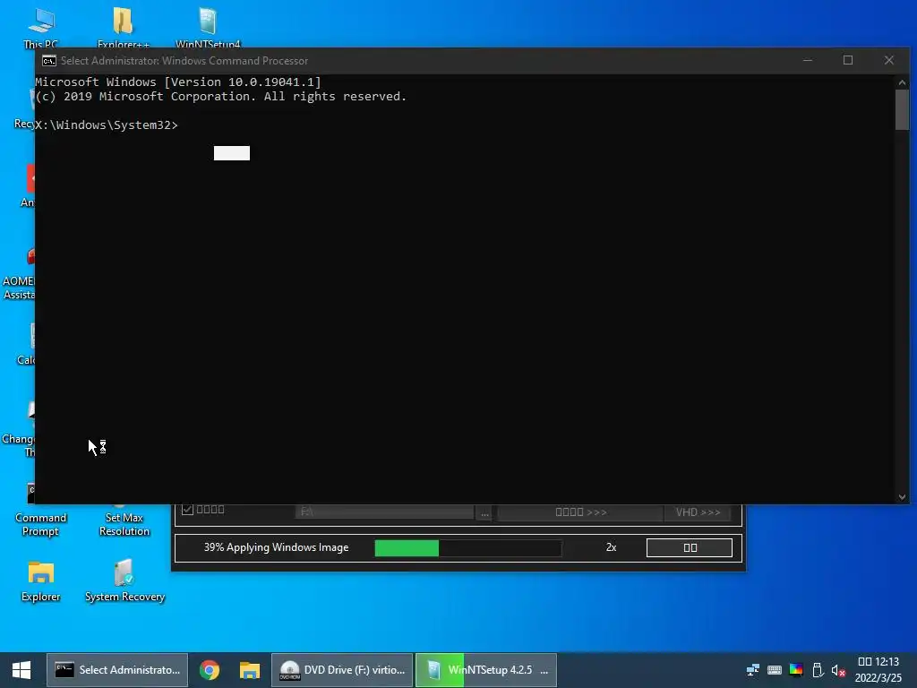Screen dimensions: 917x688
Task: Click the button left of VHD >>>
Action: (580, 512)
